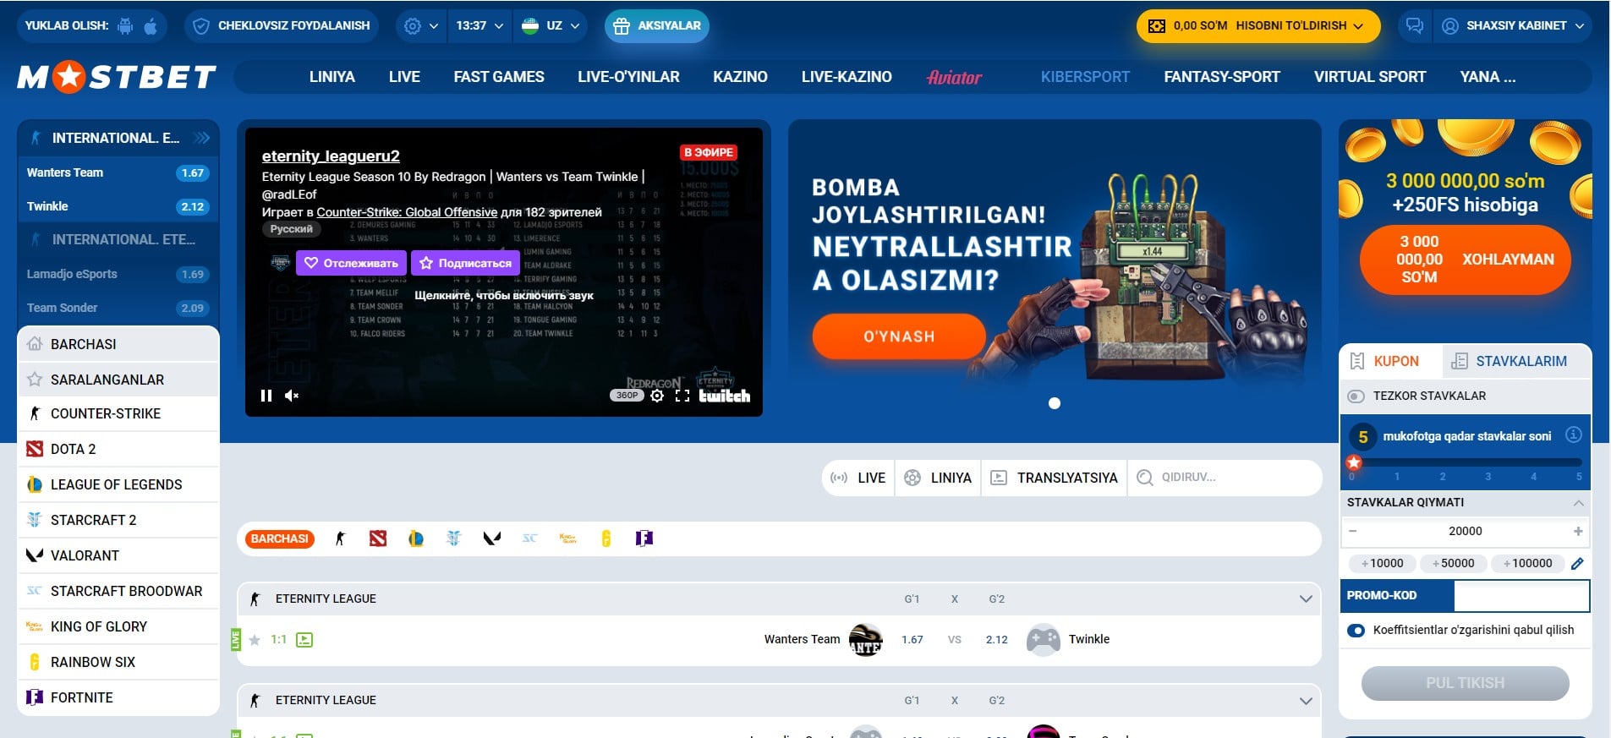
Task: Unmute the stream volume icon
Action: [292, 396]
